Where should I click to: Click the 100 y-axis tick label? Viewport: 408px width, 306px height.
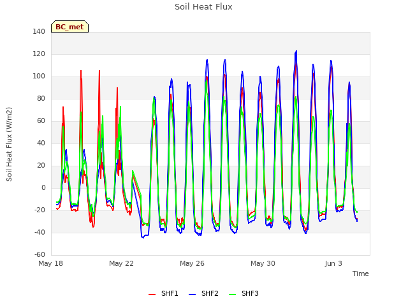(39, 76)
